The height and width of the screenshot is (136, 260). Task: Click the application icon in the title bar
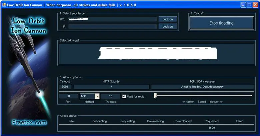point(4,5)
